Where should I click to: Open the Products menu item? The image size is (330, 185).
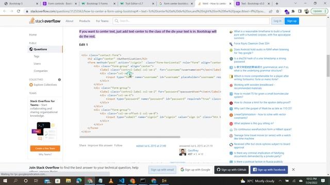point(85,21)
